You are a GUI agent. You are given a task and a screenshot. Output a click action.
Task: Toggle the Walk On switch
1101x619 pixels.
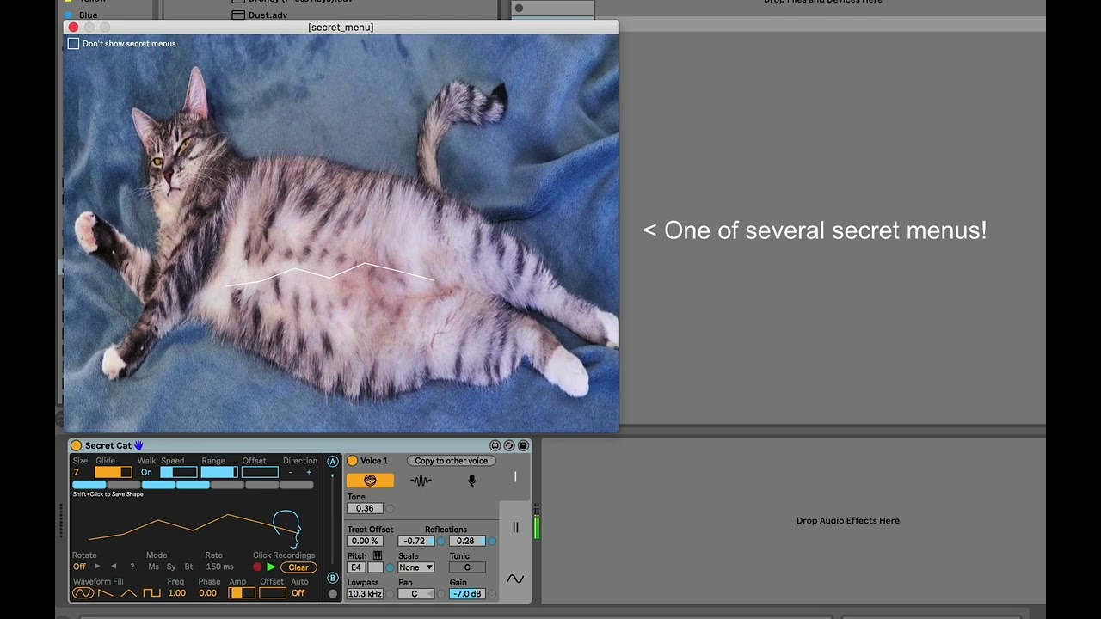[146, 472]
